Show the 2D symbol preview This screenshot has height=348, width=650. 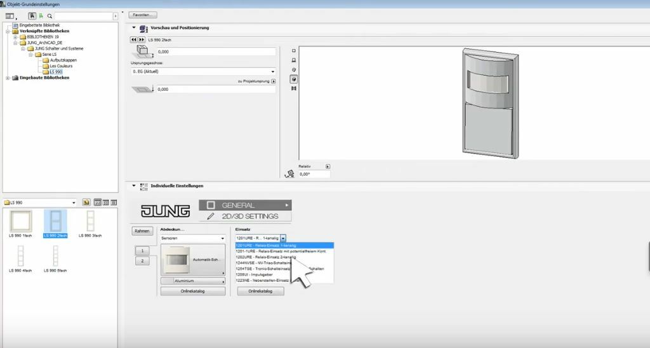[x=294, y=51]
